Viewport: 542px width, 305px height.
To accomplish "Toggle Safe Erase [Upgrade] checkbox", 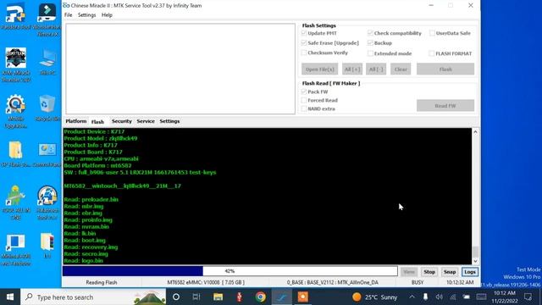I will (304, 43).
